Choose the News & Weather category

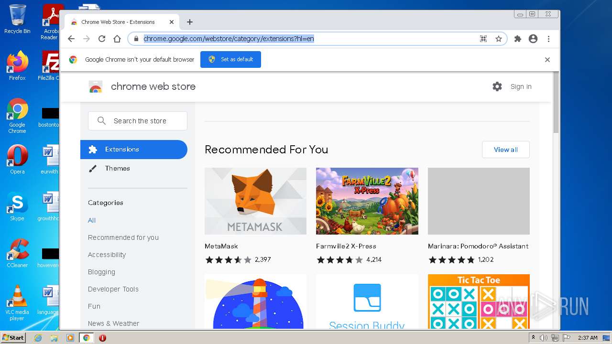pos(114,323)
